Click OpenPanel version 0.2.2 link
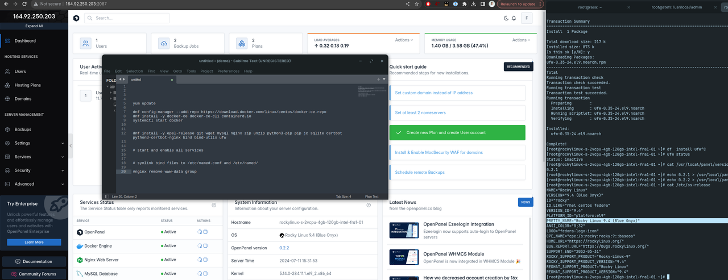Screen dimensions: 728x280 tap(284, 248)
